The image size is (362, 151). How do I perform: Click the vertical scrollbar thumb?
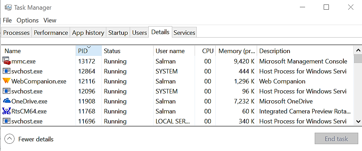point(358,59)
